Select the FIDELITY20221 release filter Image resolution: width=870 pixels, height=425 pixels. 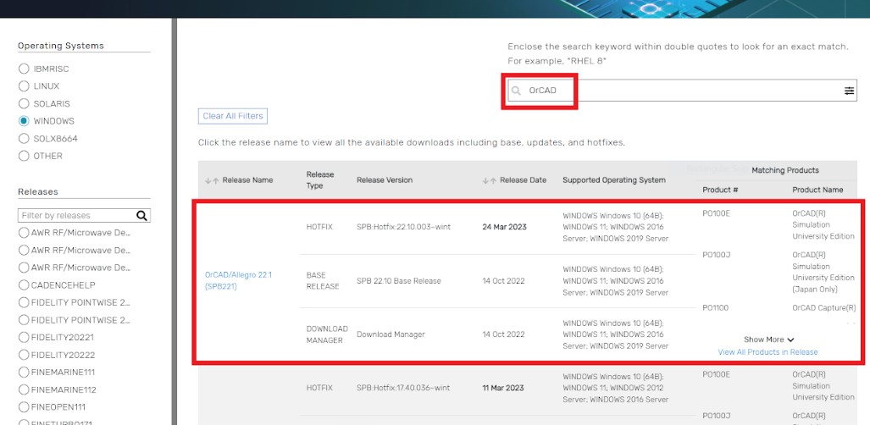24,337
